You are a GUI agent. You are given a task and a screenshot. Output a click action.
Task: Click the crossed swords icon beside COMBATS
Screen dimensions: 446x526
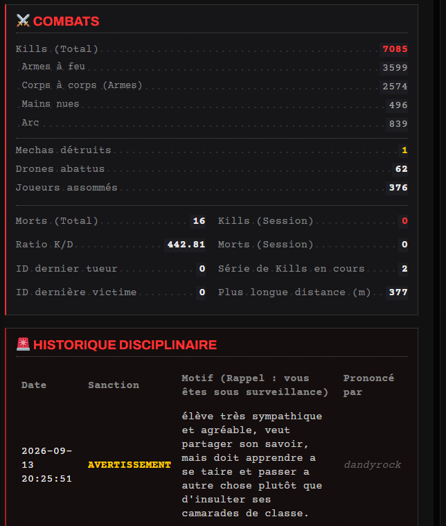pyautogui.click(x=23, y=21)
